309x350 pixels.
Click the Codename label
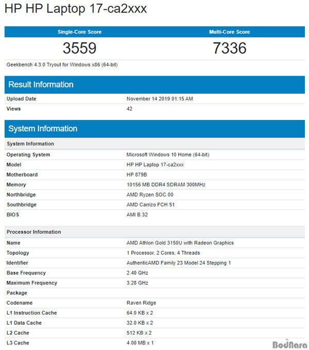(20, 303)
